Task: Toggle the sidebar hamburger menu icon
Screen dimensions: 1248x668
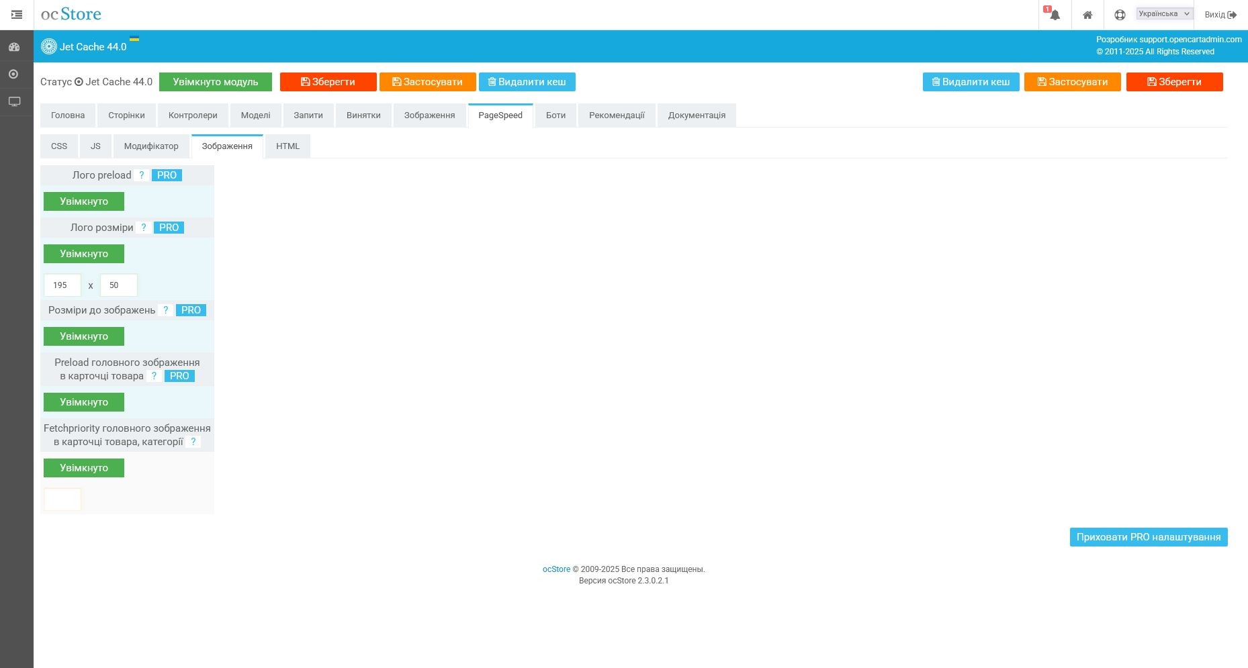Action: click(x=16, y=15)
